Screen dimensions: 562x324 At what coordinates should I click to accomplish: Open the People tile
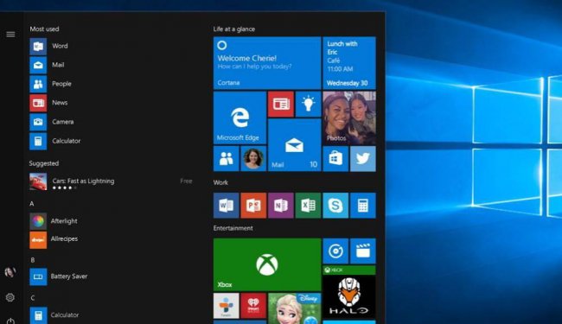(227, 159)
